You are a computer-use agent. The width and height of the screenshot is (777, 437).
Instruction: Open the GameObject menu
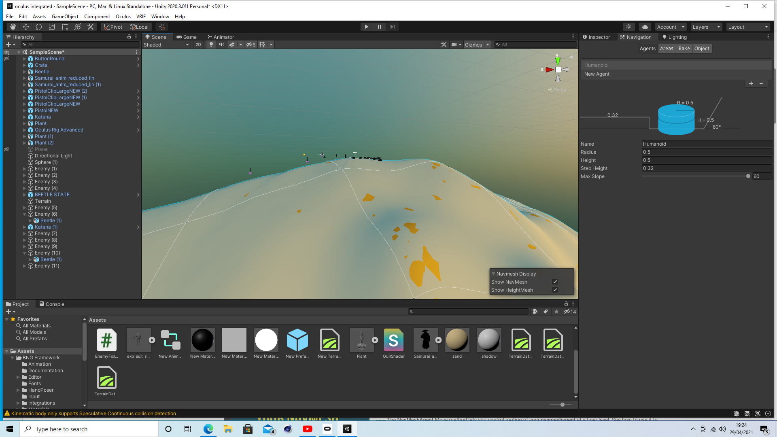click(x=65, y=17)
